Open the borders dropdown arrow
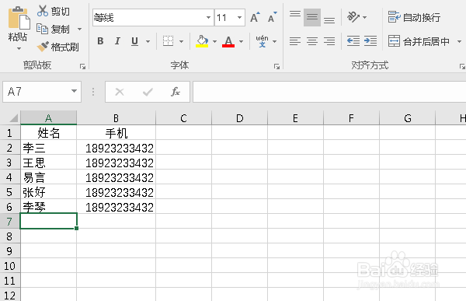Image resolution: width=466 pixels, height=301 pixels. [x=181, y=41]
